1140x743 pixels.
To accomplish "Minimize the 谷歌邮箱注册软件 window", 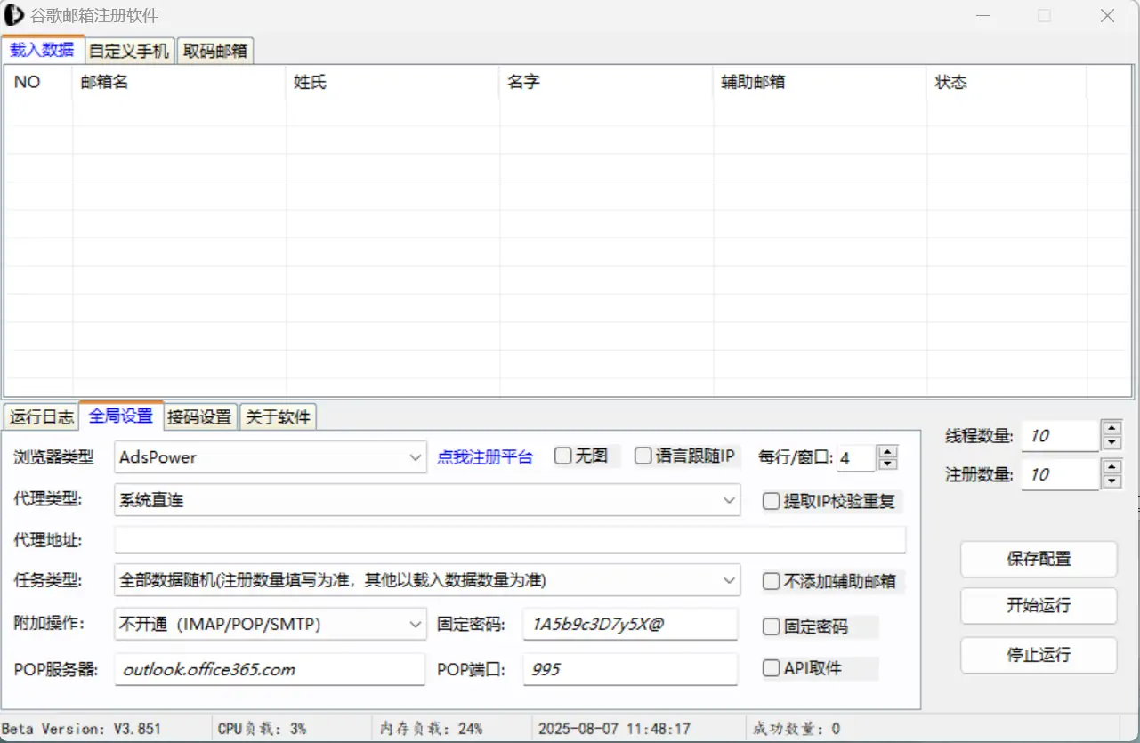I will 982,16.
